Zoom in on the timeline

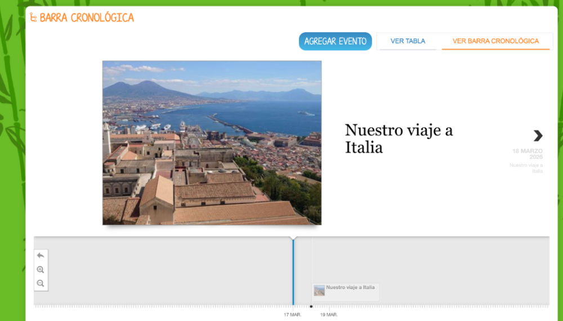41,270
